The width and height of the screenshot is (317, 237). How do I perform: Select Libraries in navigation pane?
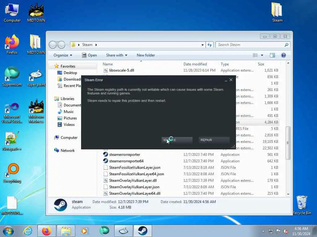[67, 99]
